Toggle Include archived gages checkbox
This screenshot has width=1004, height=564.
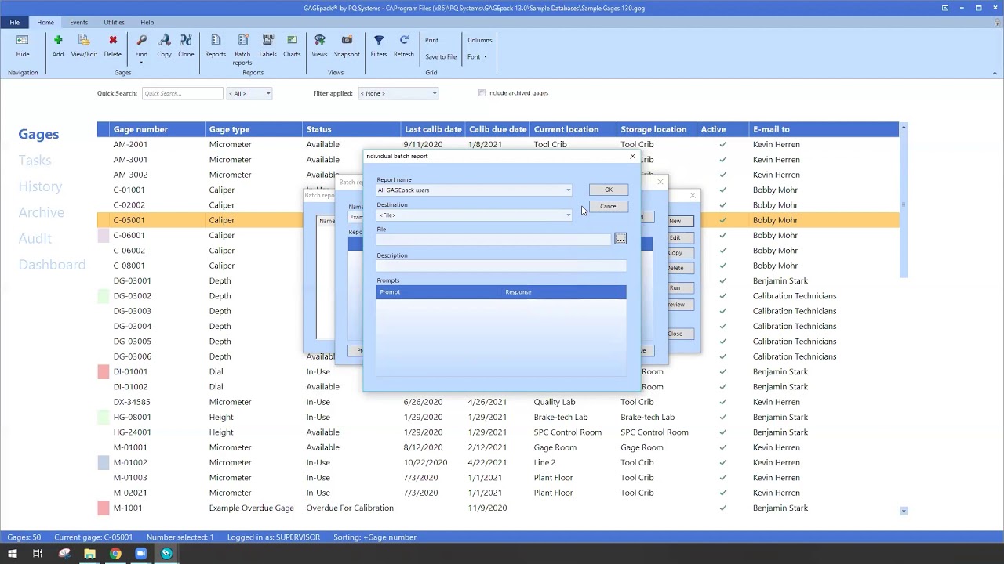click(482, 93)
